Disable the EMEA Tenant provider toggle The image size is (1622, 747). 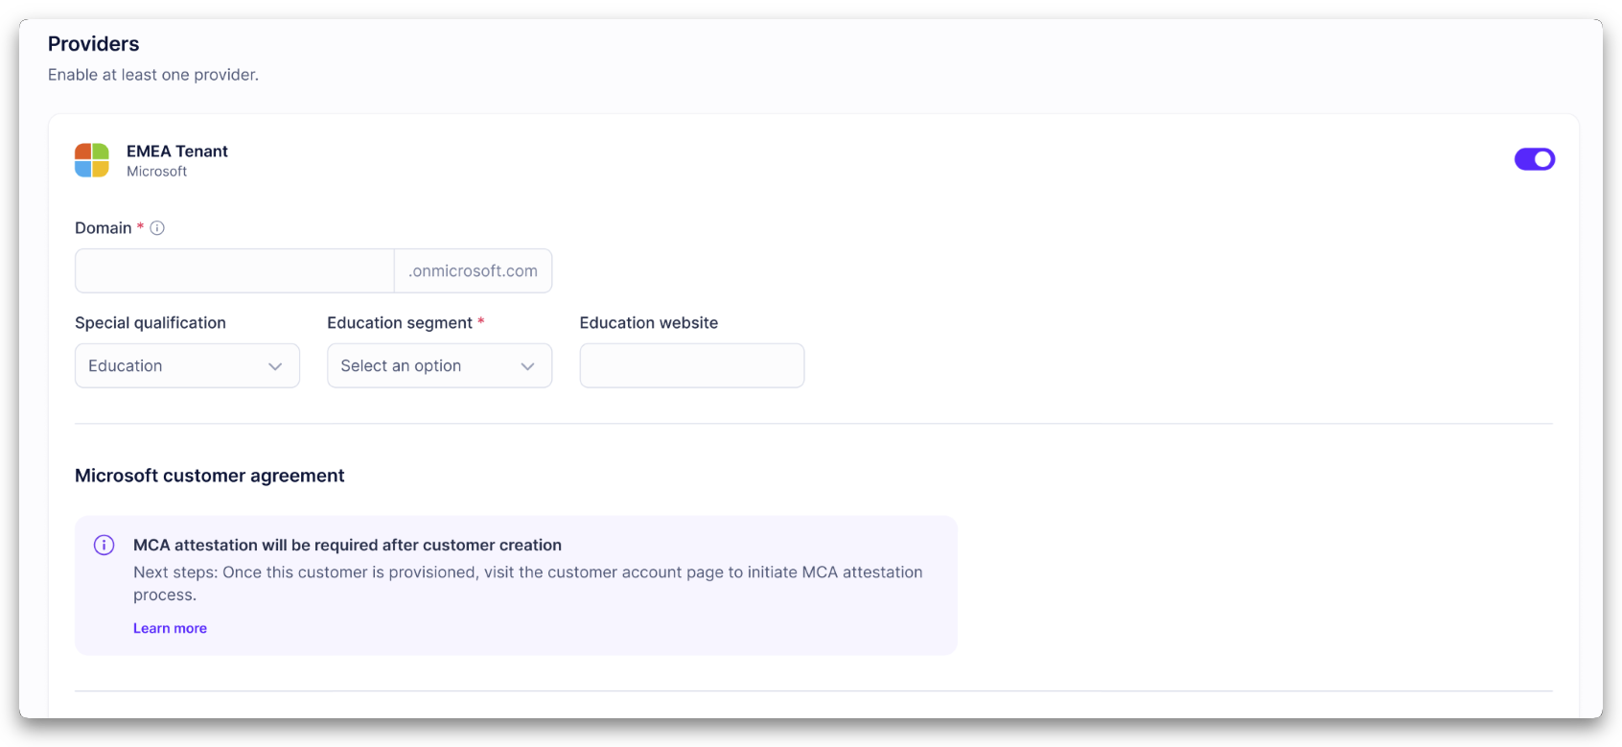point(1534,159)
